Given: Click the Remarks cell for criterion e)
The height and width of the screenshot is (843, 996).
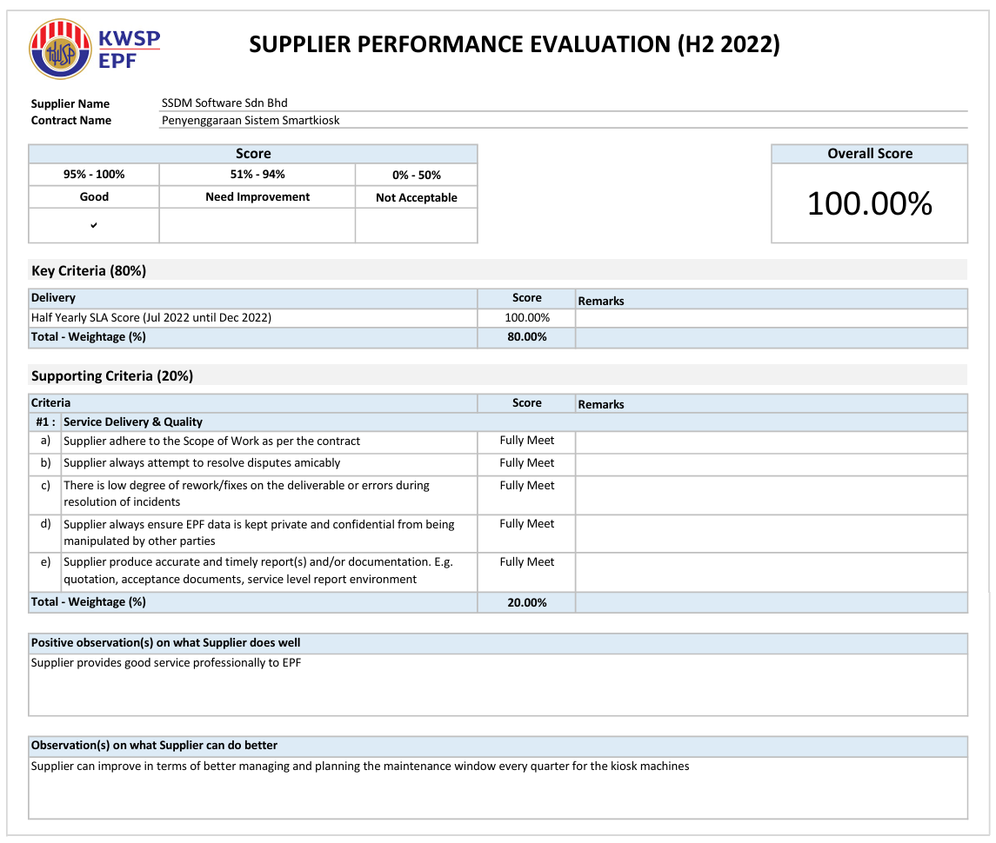Looking at the screenshot, I should 771,573.
